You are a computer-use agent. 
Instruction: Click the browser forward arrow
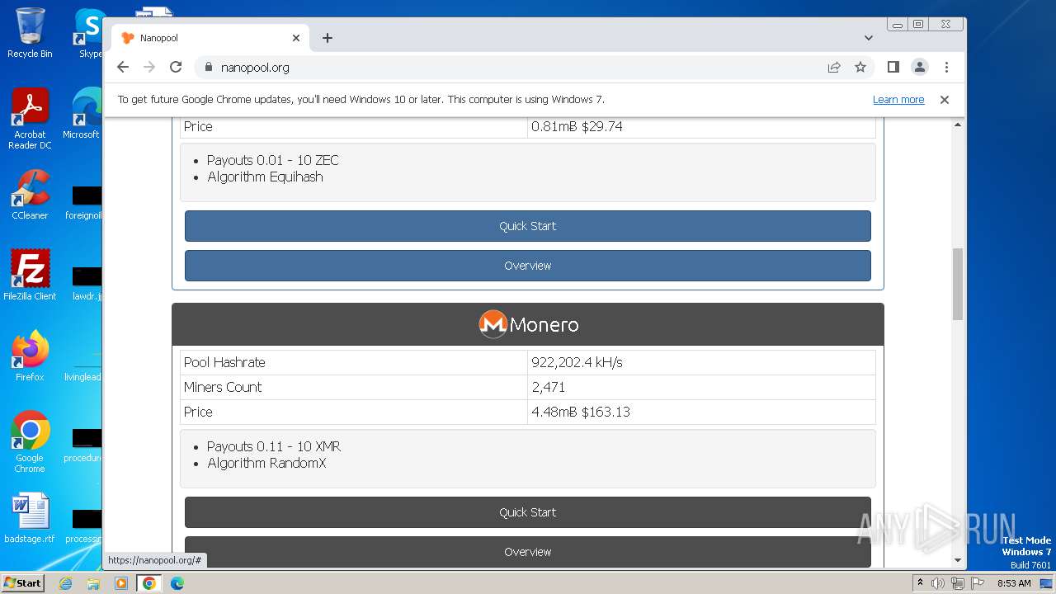coord(149,67)
